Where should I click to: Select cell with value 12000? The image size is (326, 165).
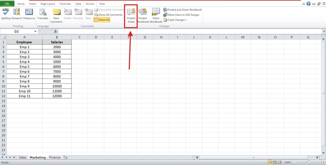click(x=57, y=96)
